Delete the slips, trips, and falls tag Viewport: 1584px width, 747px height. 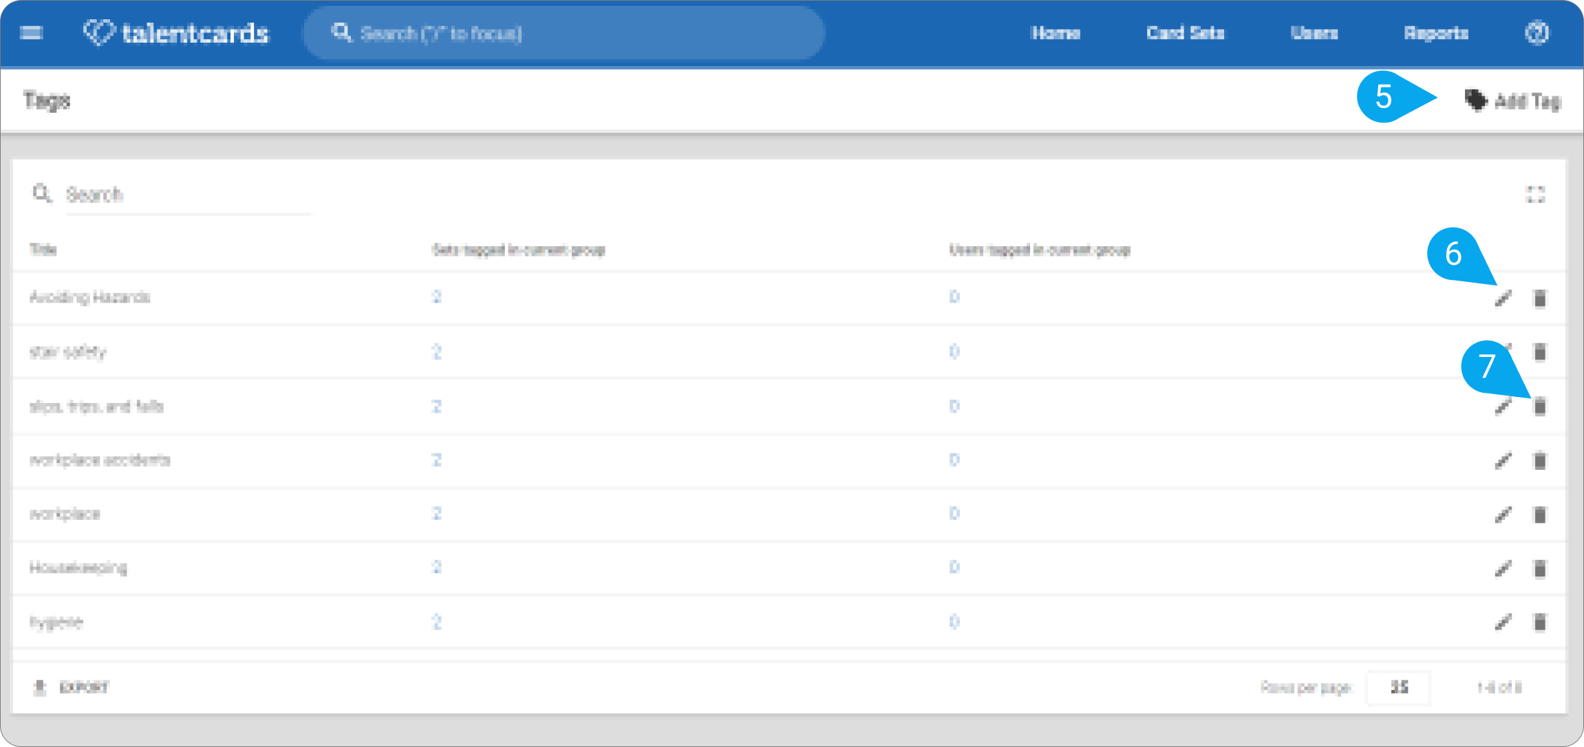pos(1540,407)
